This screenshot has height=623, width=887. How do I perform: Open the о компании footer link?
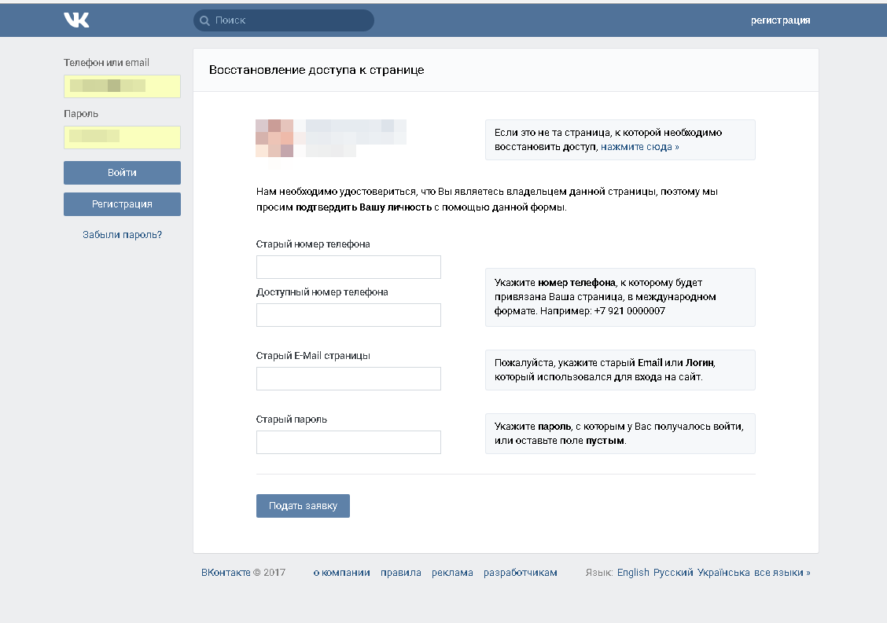pos(341,573)
